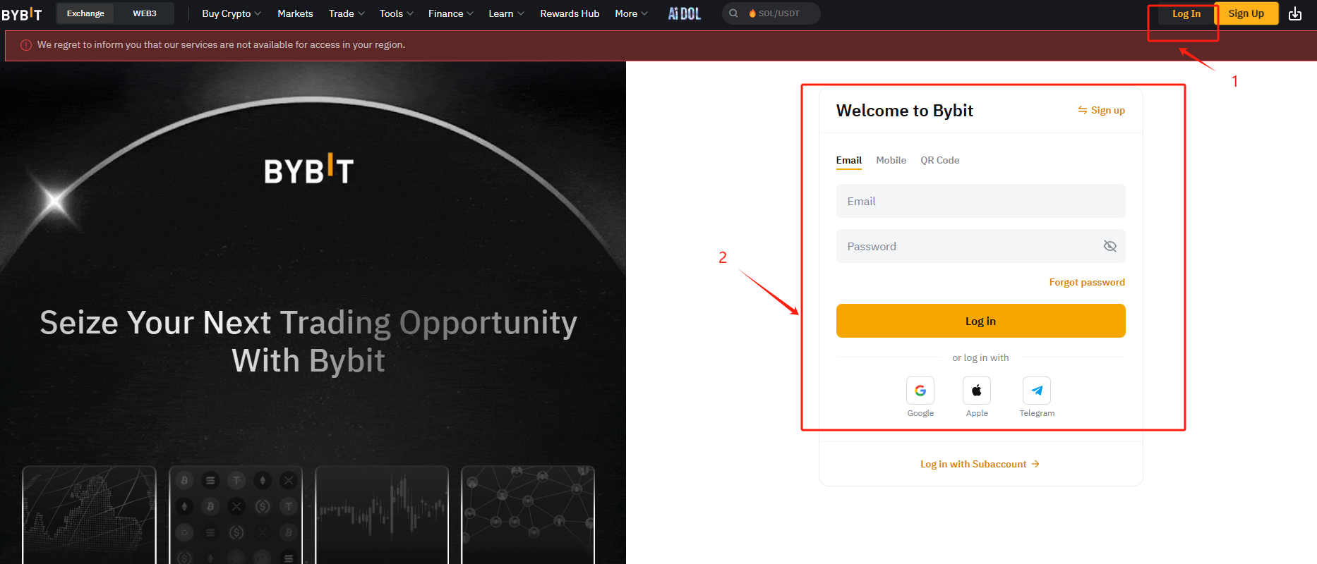Viewport: 1317px width, 564px height.
Task: Open the AI DOL logo link
Action: pos(685,13)
